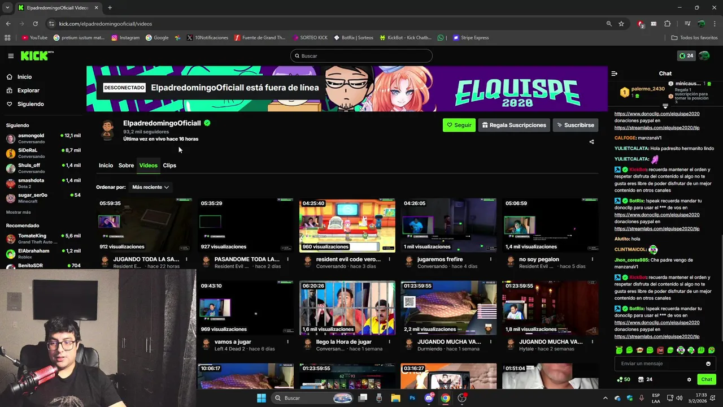Viewport: 723px width, 407px height.
Task: Click the KICK logo in header
Action: (x=37, y=55)
